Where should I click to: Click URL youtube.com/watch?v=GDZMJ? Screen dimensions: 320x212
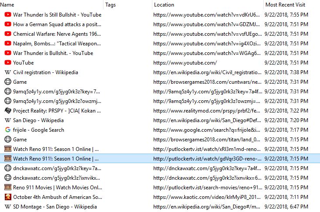tap(206, 24)
